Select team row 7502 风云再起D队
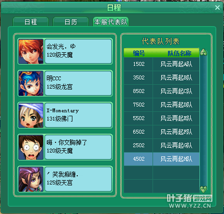This screenshot has width=224, height=214. [x=162, y=105]
